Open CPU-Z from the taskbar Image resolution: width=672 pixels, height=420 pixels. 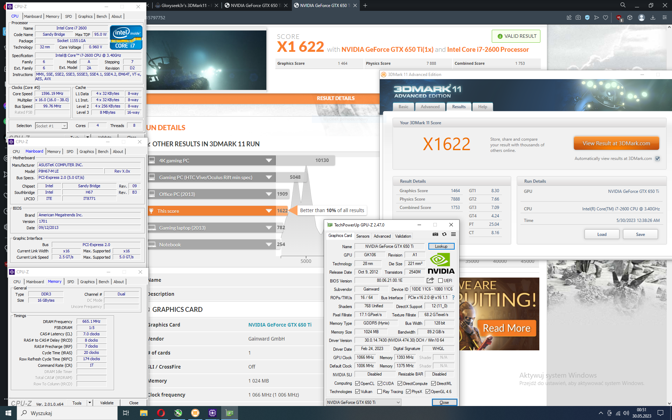[212, 413]
